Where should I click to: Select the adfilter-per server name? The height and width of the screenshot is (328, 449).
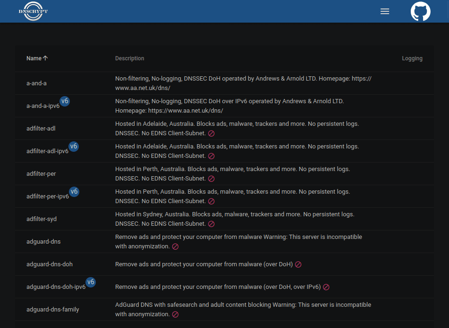tap(41, 174)
